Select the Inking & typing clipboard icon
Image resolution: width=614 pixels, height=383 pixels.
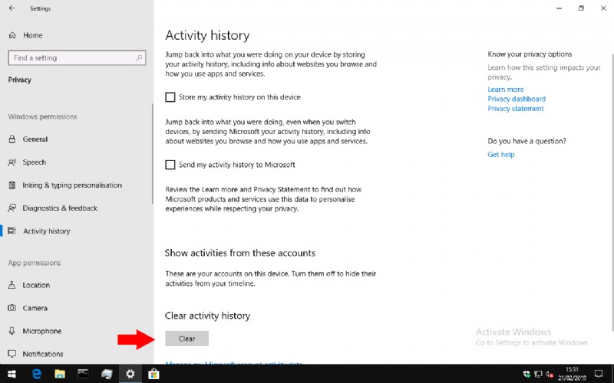[x=12, y=185]
